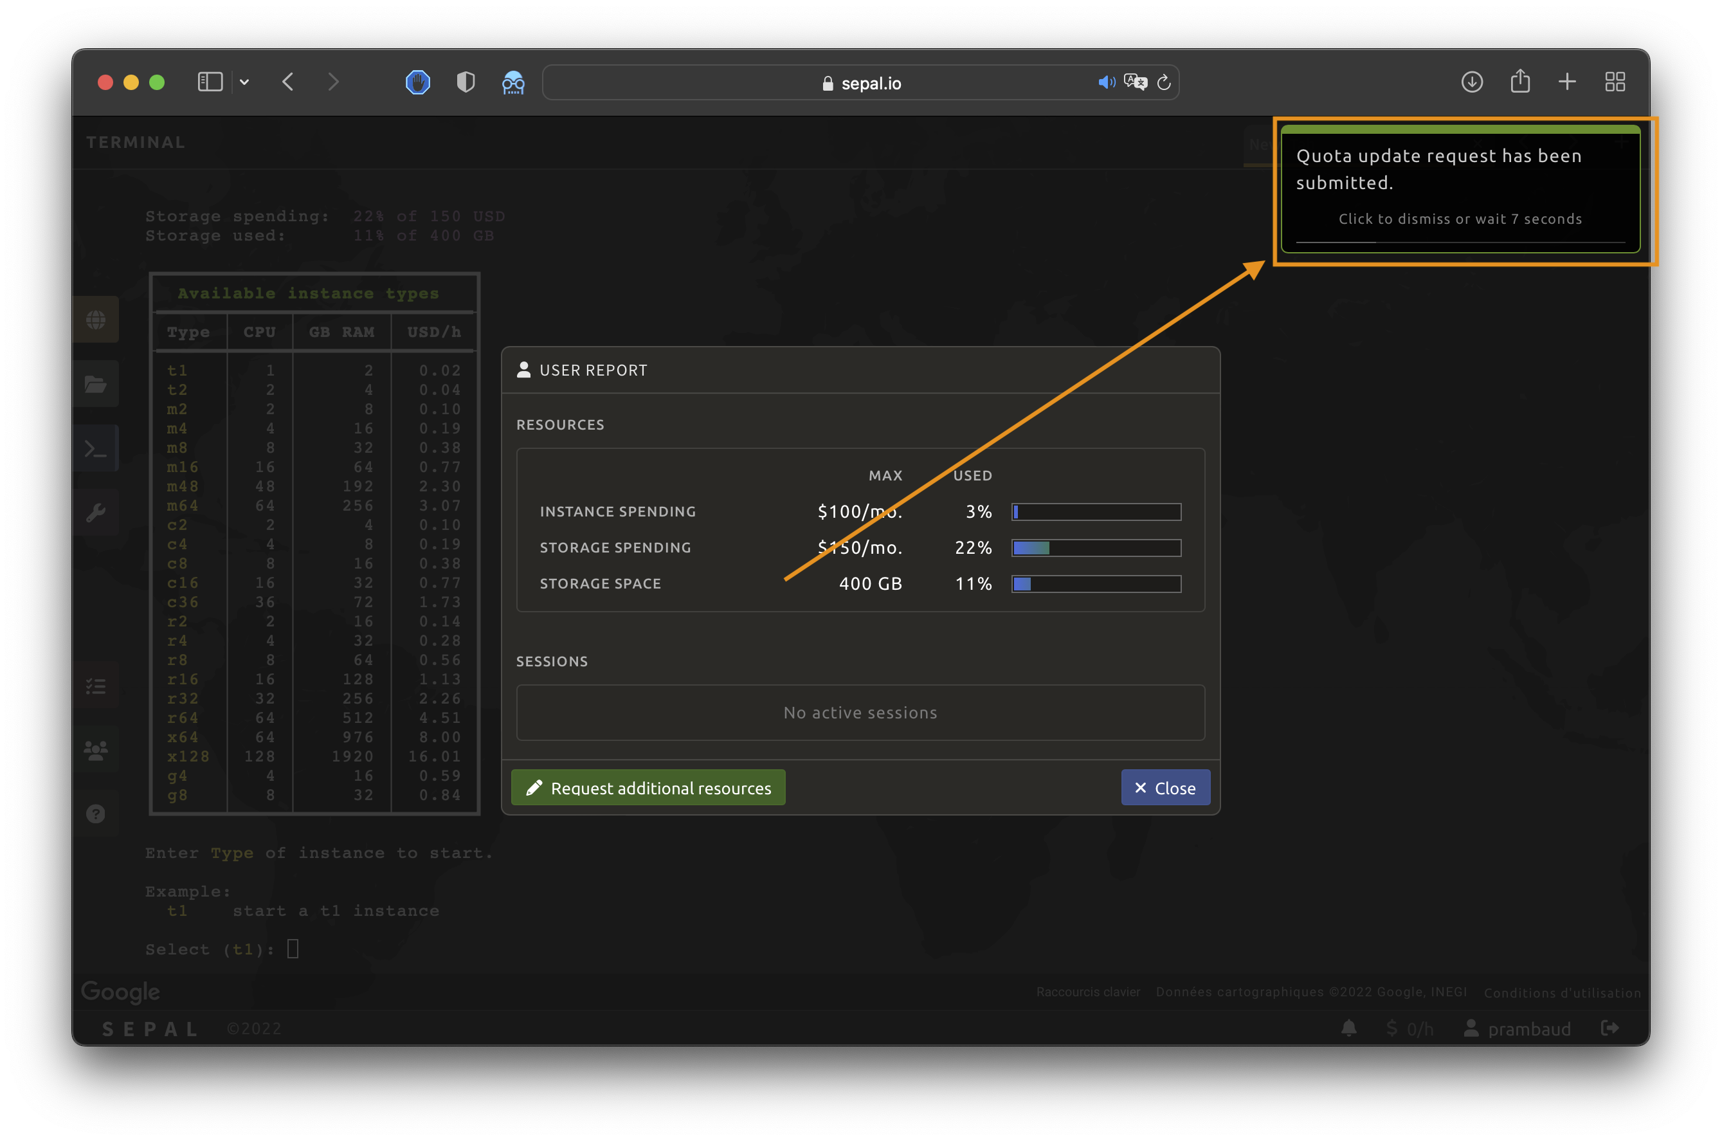Viewport: 1722px width, 1141px height.
Task: Dismiss the quota update submitted notification
Action: click(x=1460, y=189)
